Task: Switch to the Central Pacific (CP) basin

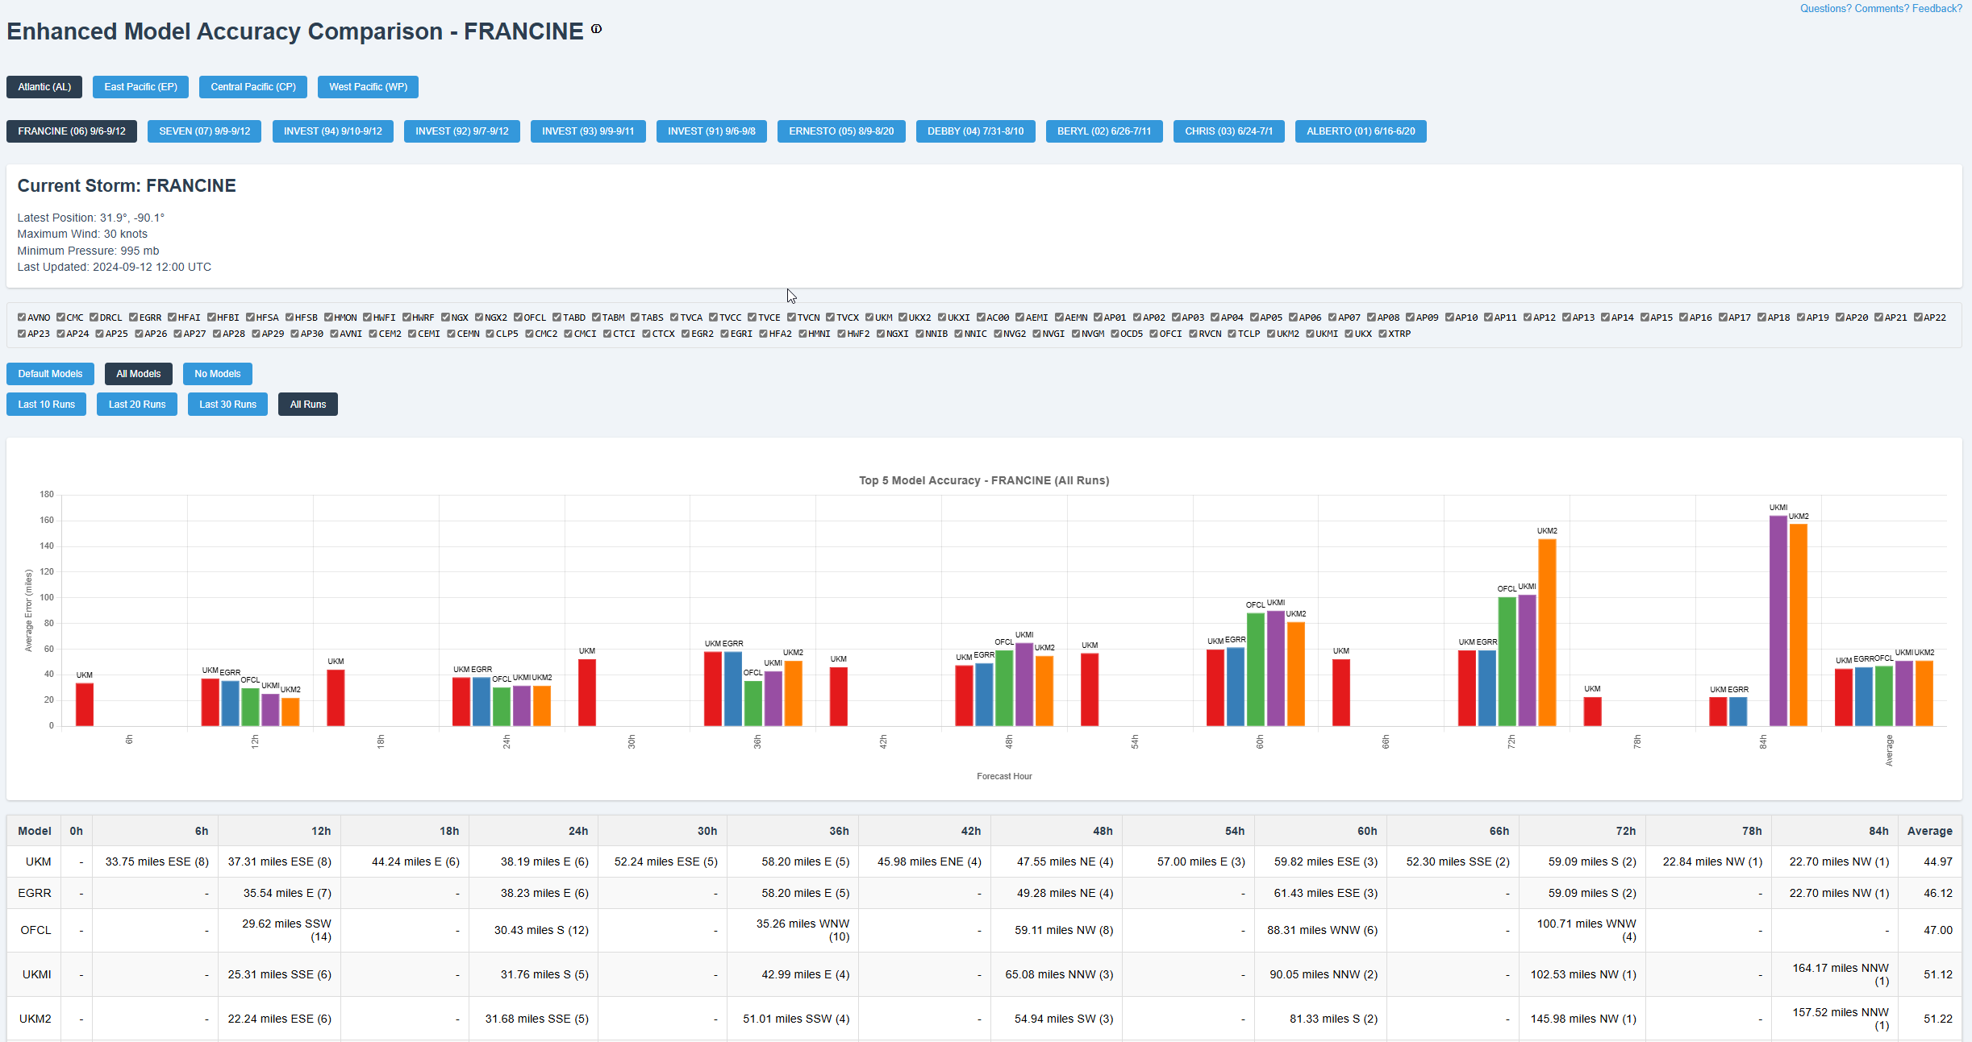Action: pyautogui.click(x=253, y=87)
